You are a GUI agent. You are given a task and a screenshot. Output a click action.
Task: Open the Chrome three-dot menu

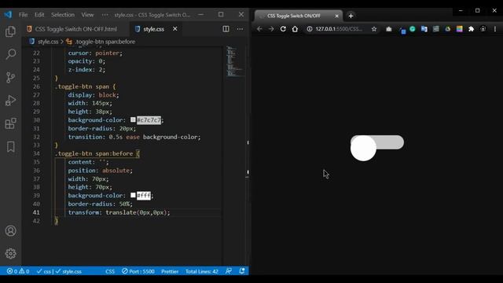495,29
